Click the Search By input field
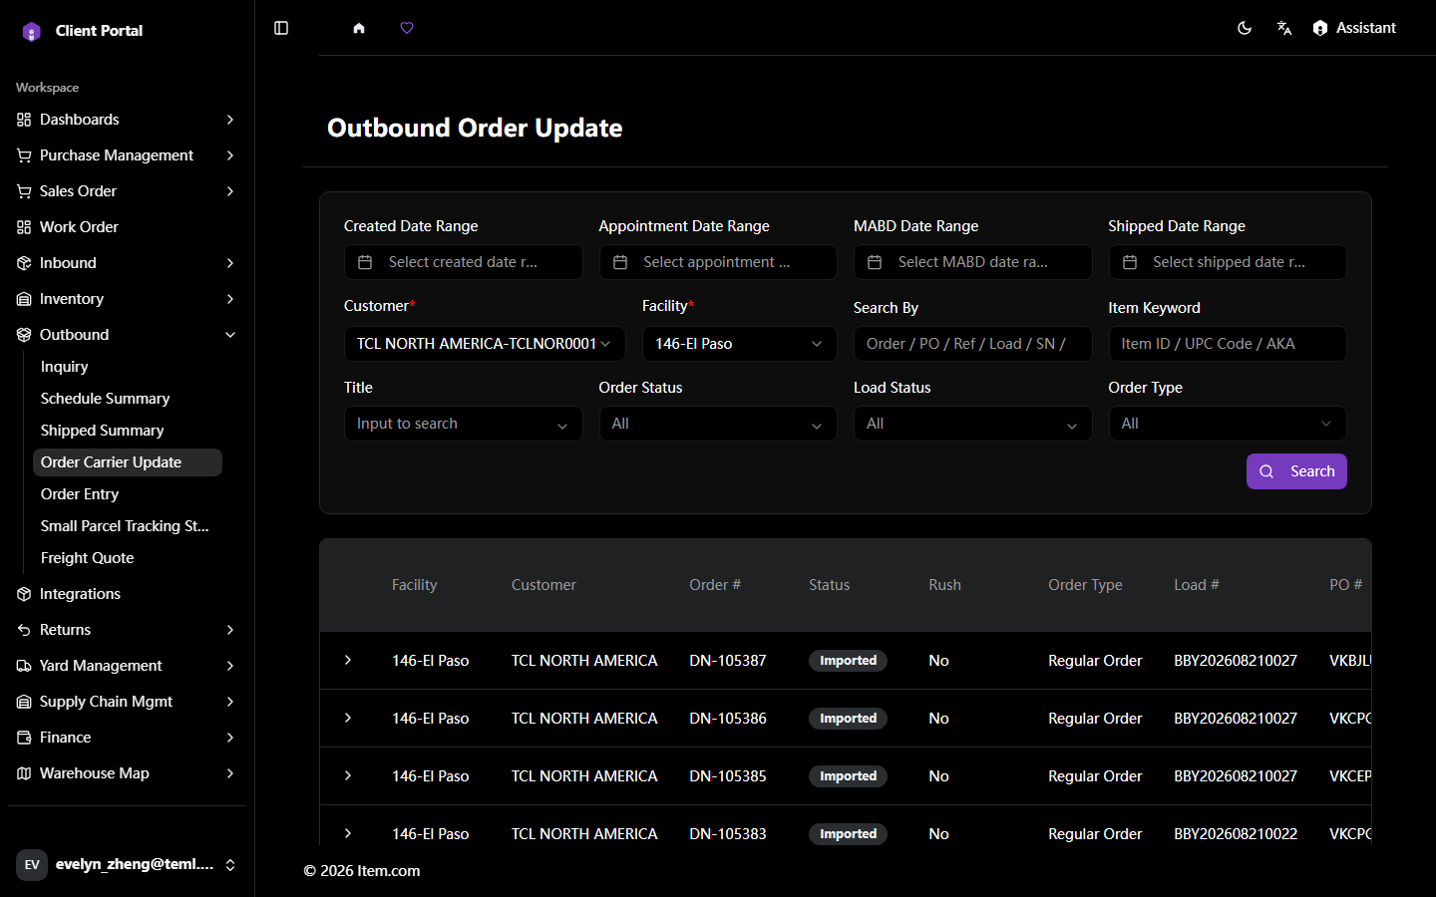The height and width of the screenshot is (897, 1436). 972,344
